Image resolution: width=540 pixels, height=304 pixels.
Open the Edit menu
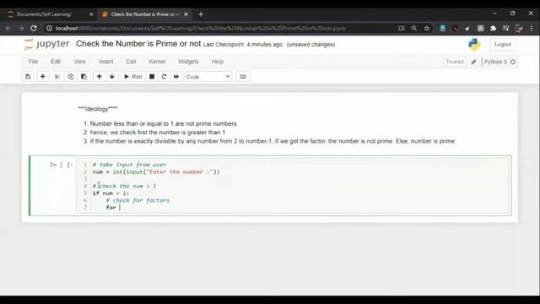coord(56,62)
